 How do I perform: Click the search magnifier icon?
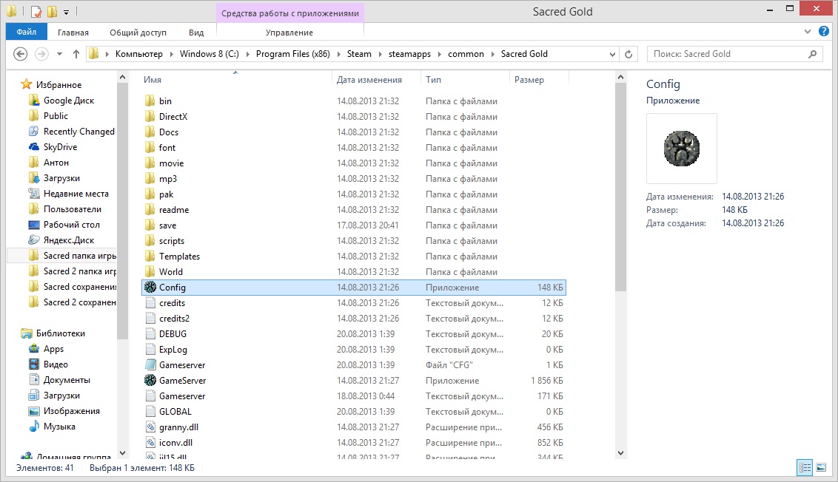812,54
